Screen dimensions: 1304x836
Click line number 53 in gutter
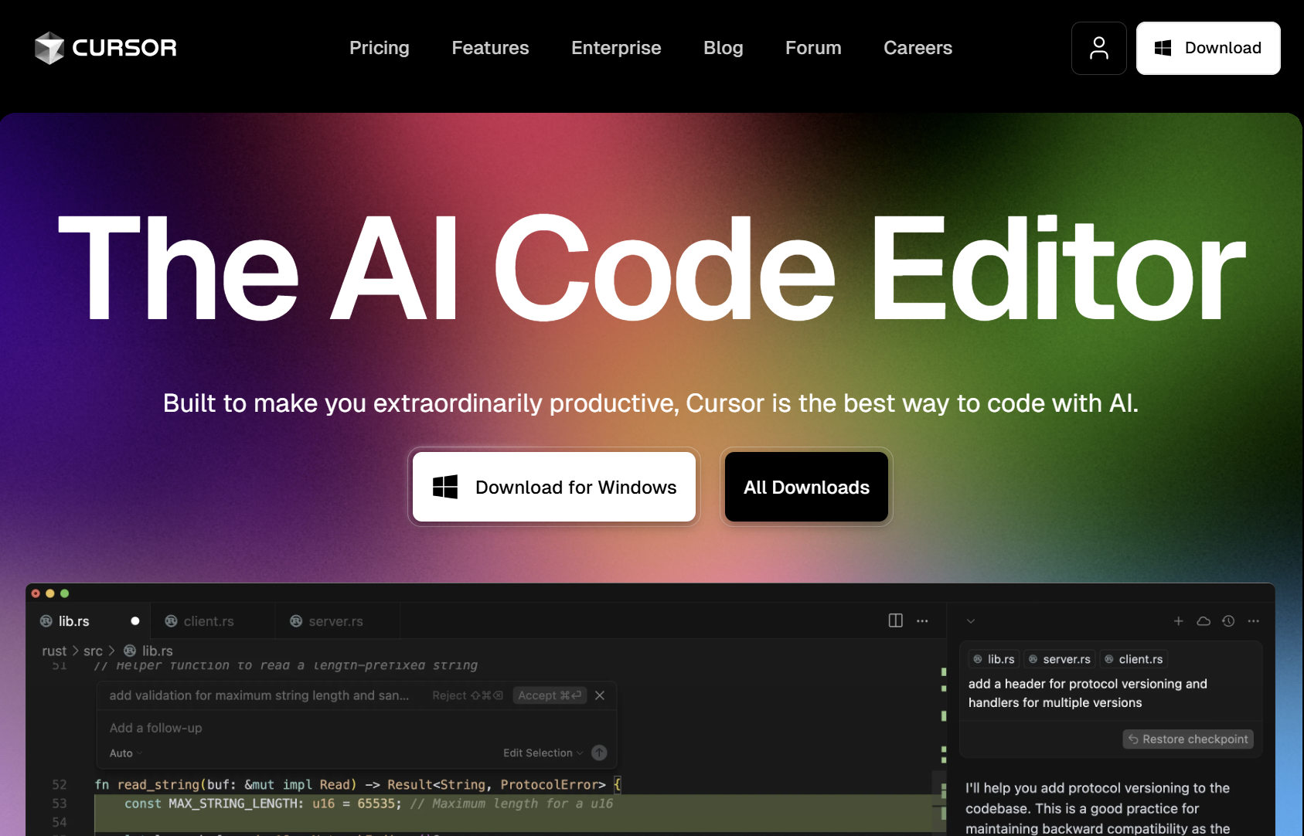[x=60, y=804]
